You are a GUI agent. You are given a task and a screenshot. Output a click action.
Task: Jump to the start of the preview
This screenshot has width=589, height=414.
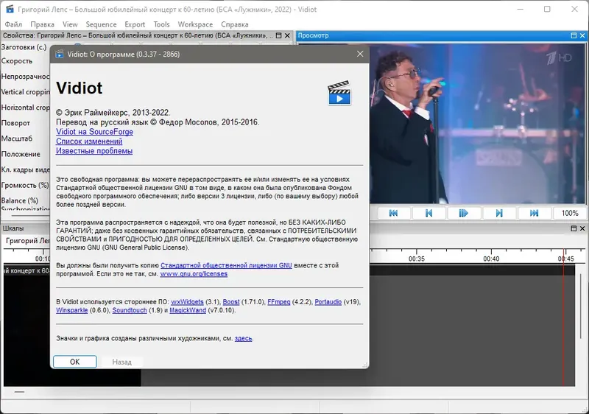coord(393,213)
